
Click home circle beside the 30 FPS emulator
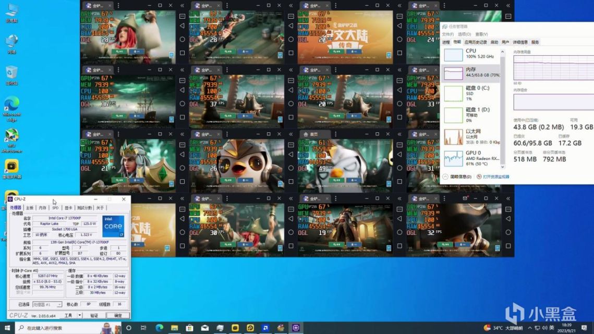(291, 232)
